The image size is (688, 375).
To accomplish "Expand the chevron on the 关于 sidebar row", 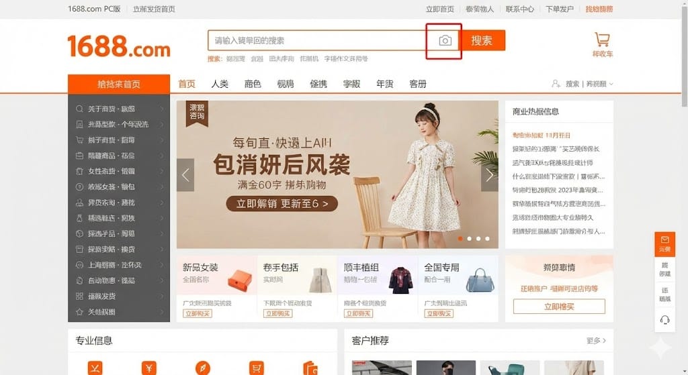I will pyautogui.click(x=162, y=109).
